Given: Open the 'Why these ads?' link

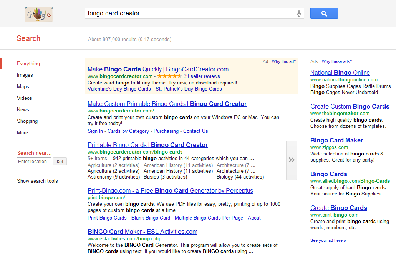Looking at the screenshot, I should click(x=337, y=61).
